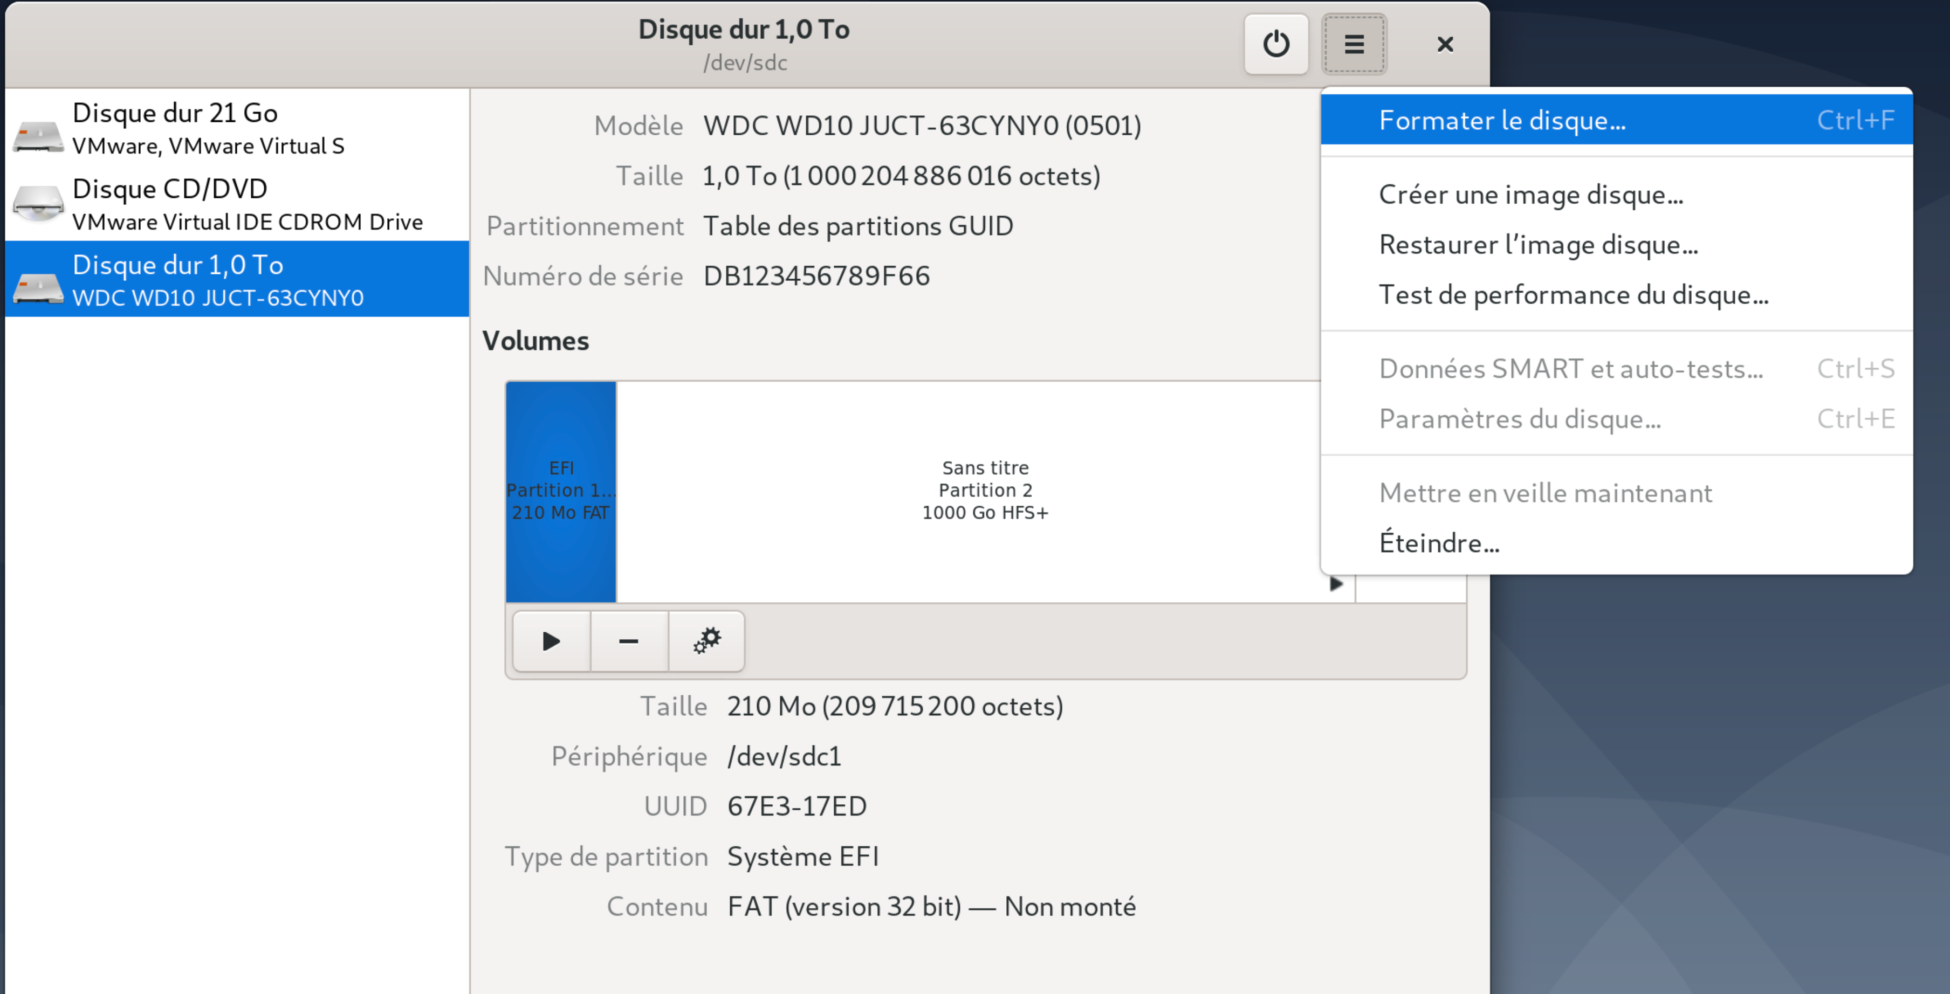Choose Restaurer l'image disque
Image resolution: width=1950 pixels, height=994 pixels.
point(1616,244)
